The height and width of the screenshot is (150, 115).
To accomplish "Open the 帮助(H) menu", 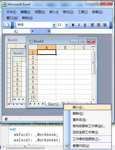I will (27, 18).
